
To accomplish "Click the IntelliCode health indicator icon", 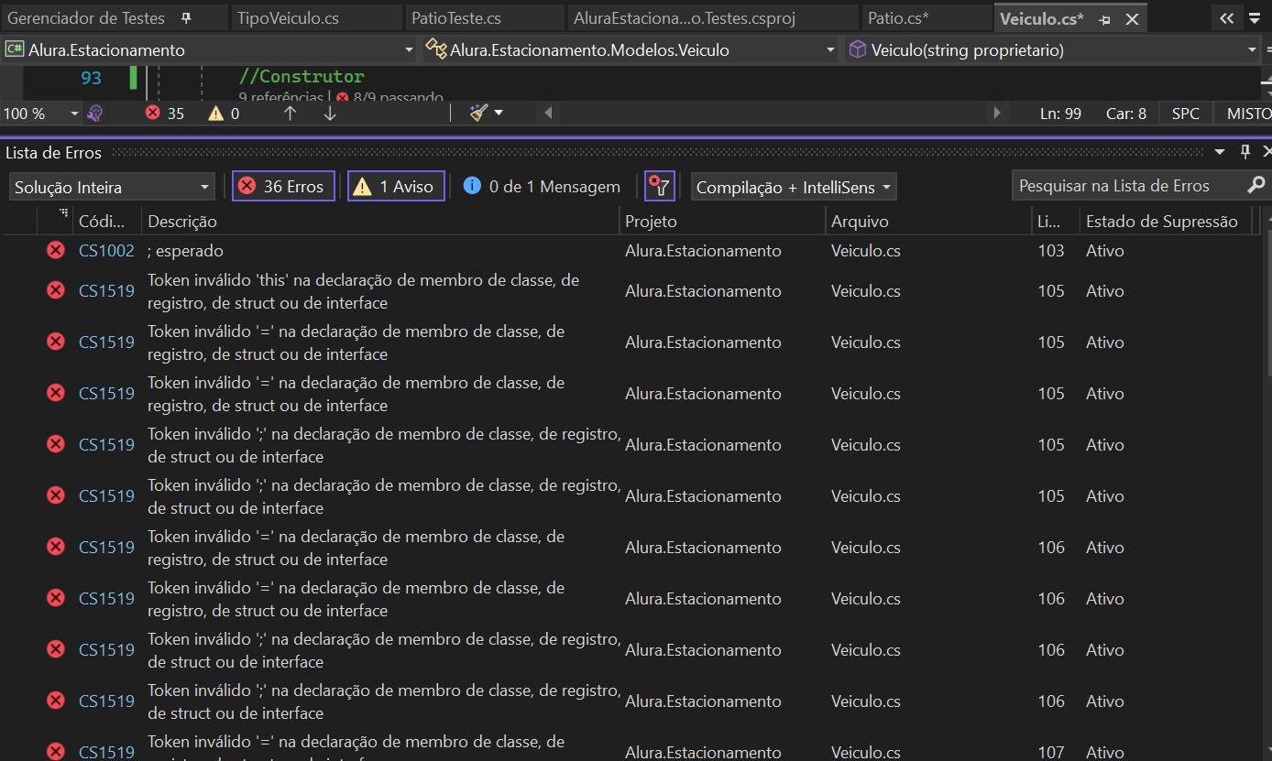I will pyautogui.click(x=94, y=114).
